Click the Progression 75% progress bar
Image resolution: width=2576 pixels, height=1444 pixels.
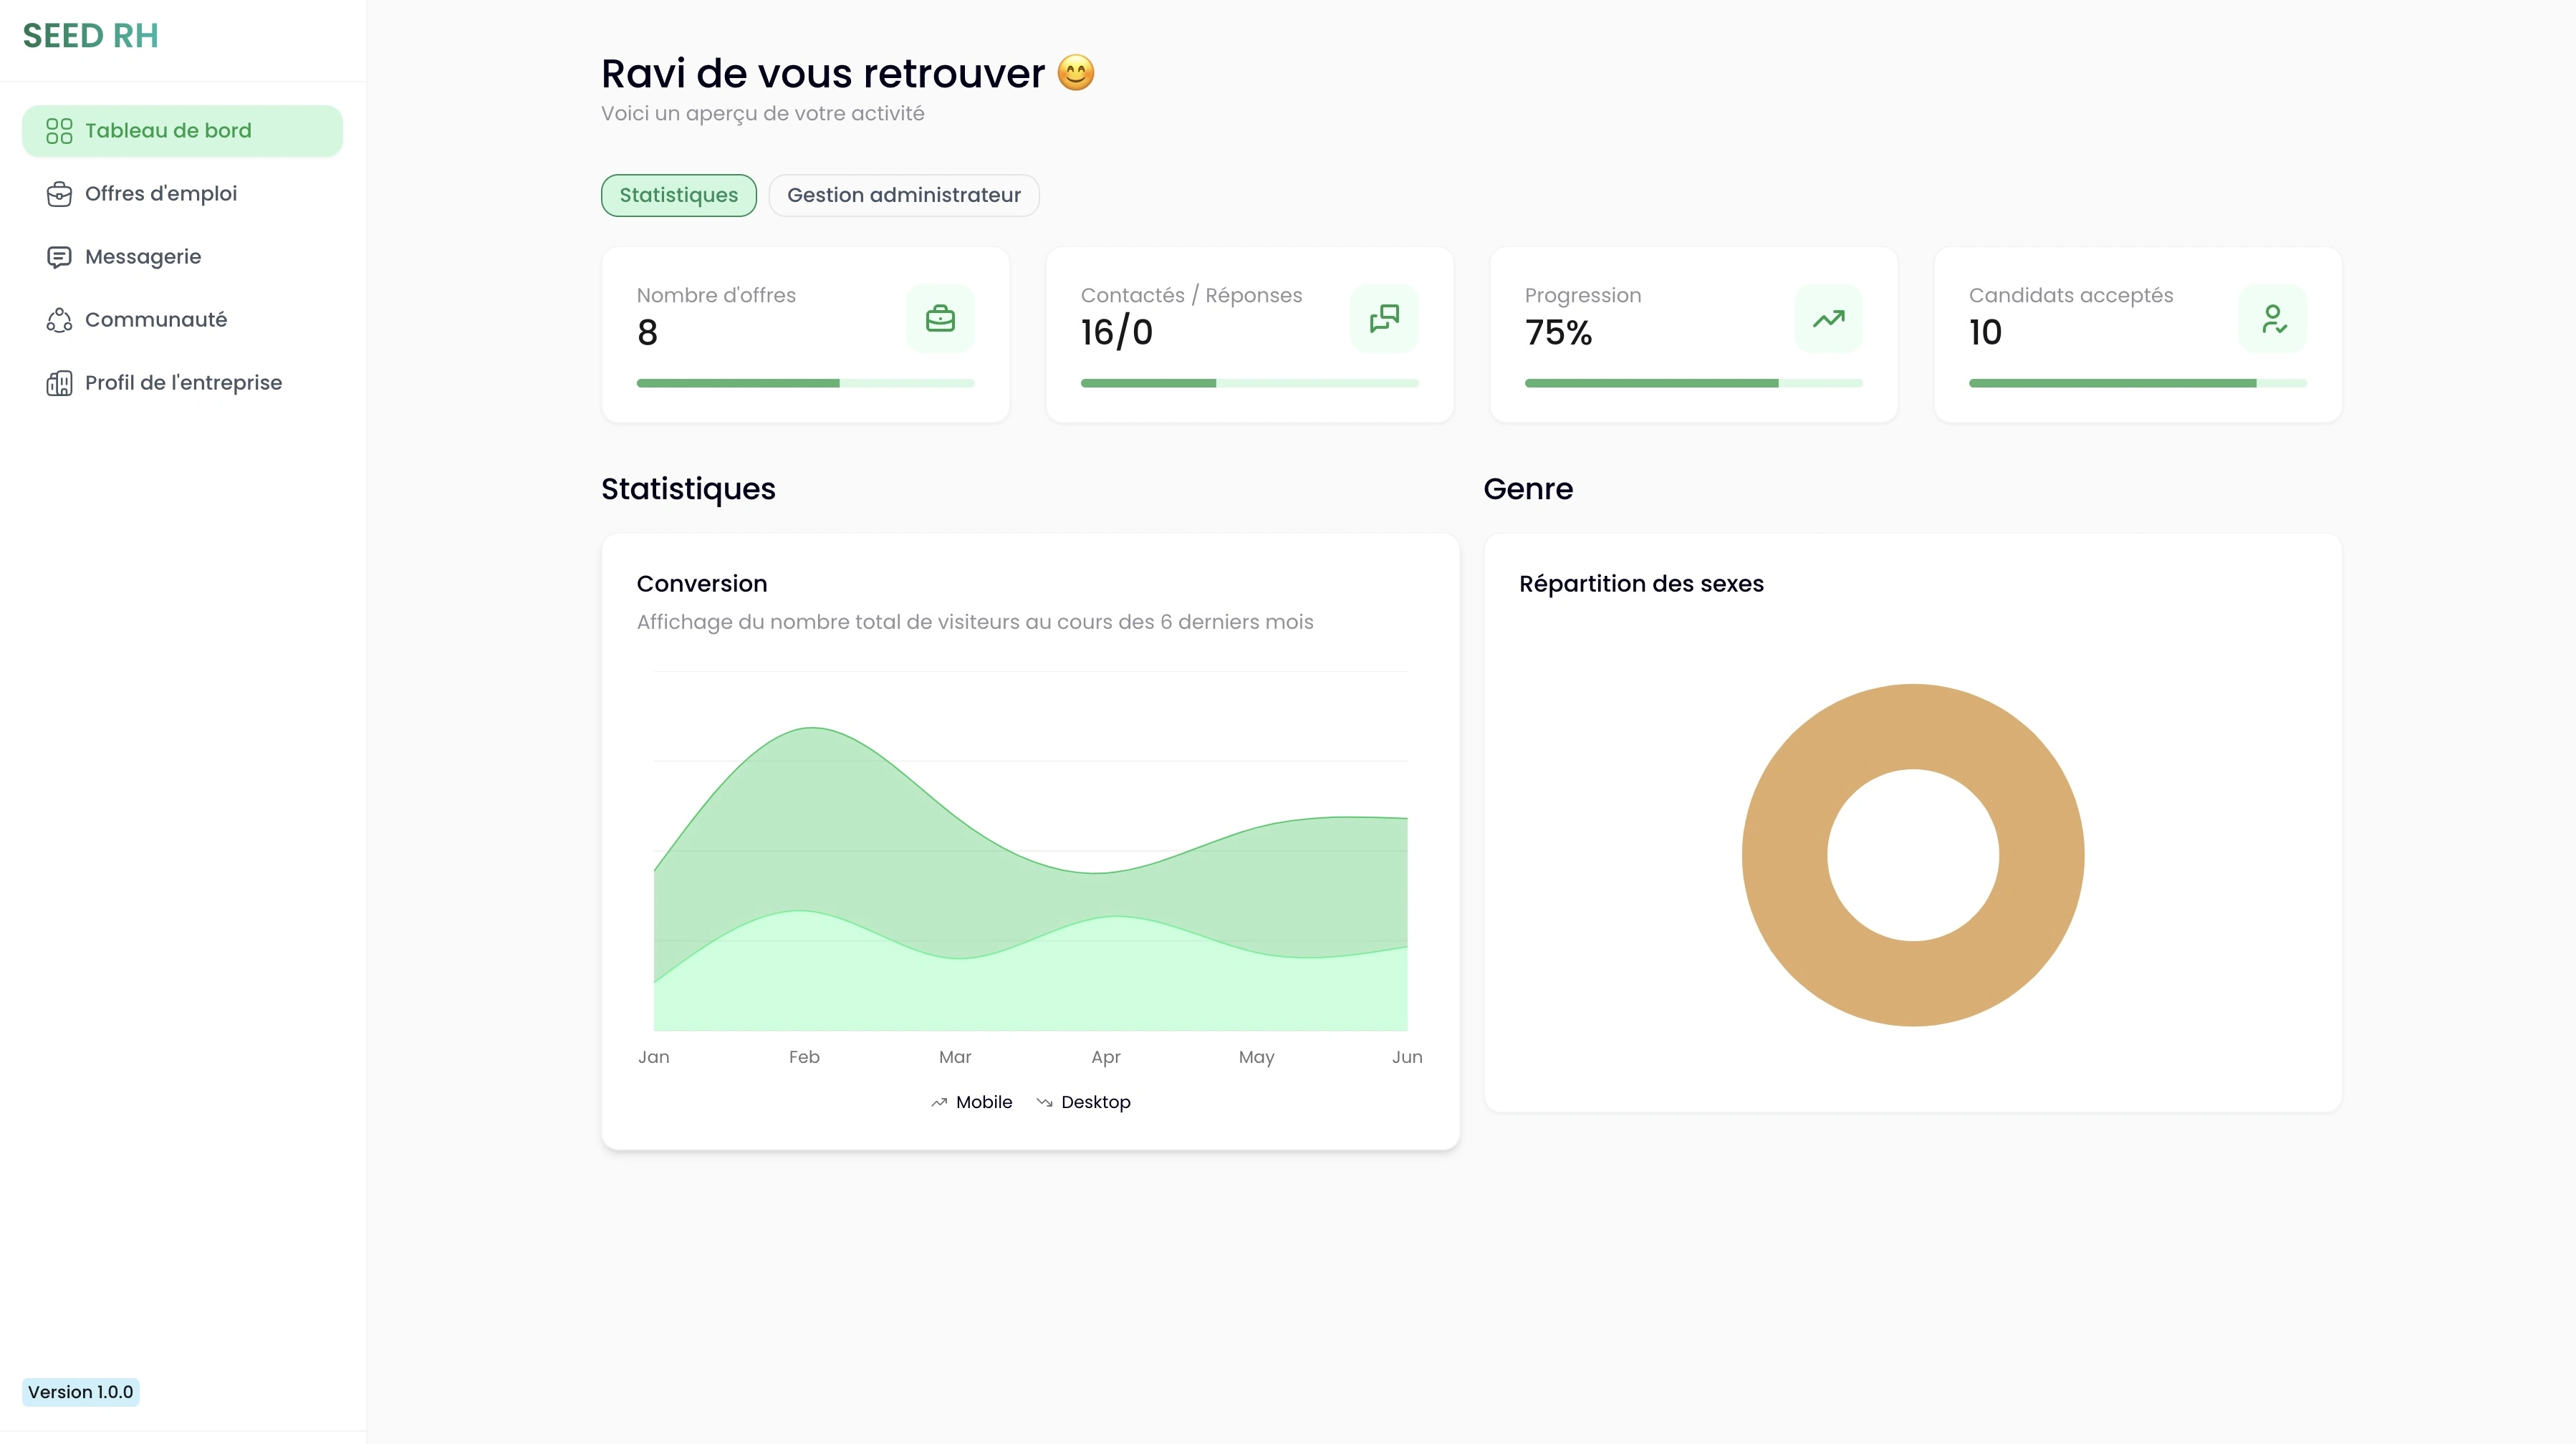point(1693,383)
